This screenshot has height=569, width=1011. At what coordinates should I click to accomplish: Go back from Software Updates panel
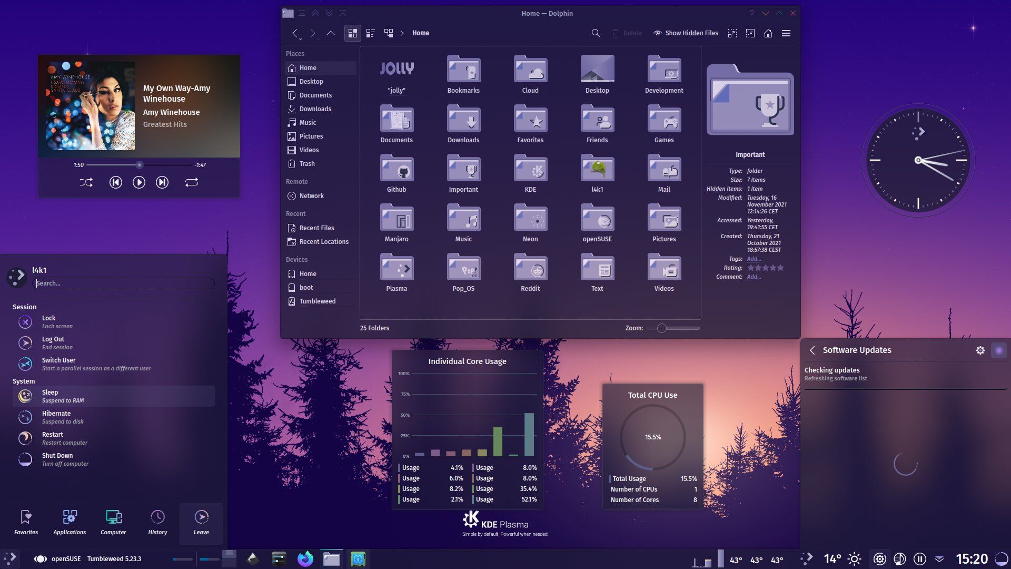click(812, 350)
